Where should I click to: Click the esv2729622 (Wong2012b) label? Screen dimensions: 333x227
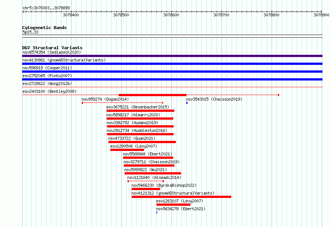[x=47, y=83]
